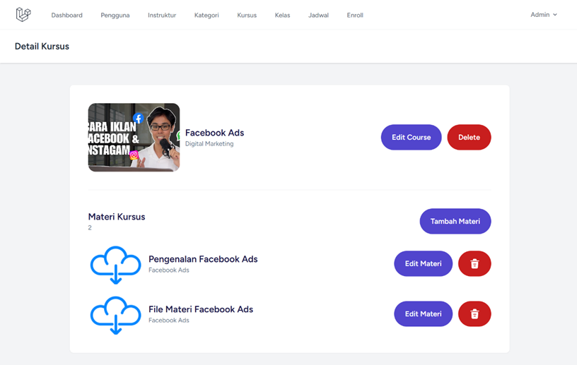577x365 pixels.
Task: Click the red Delete course button
Action: click(x=469, y=137)
